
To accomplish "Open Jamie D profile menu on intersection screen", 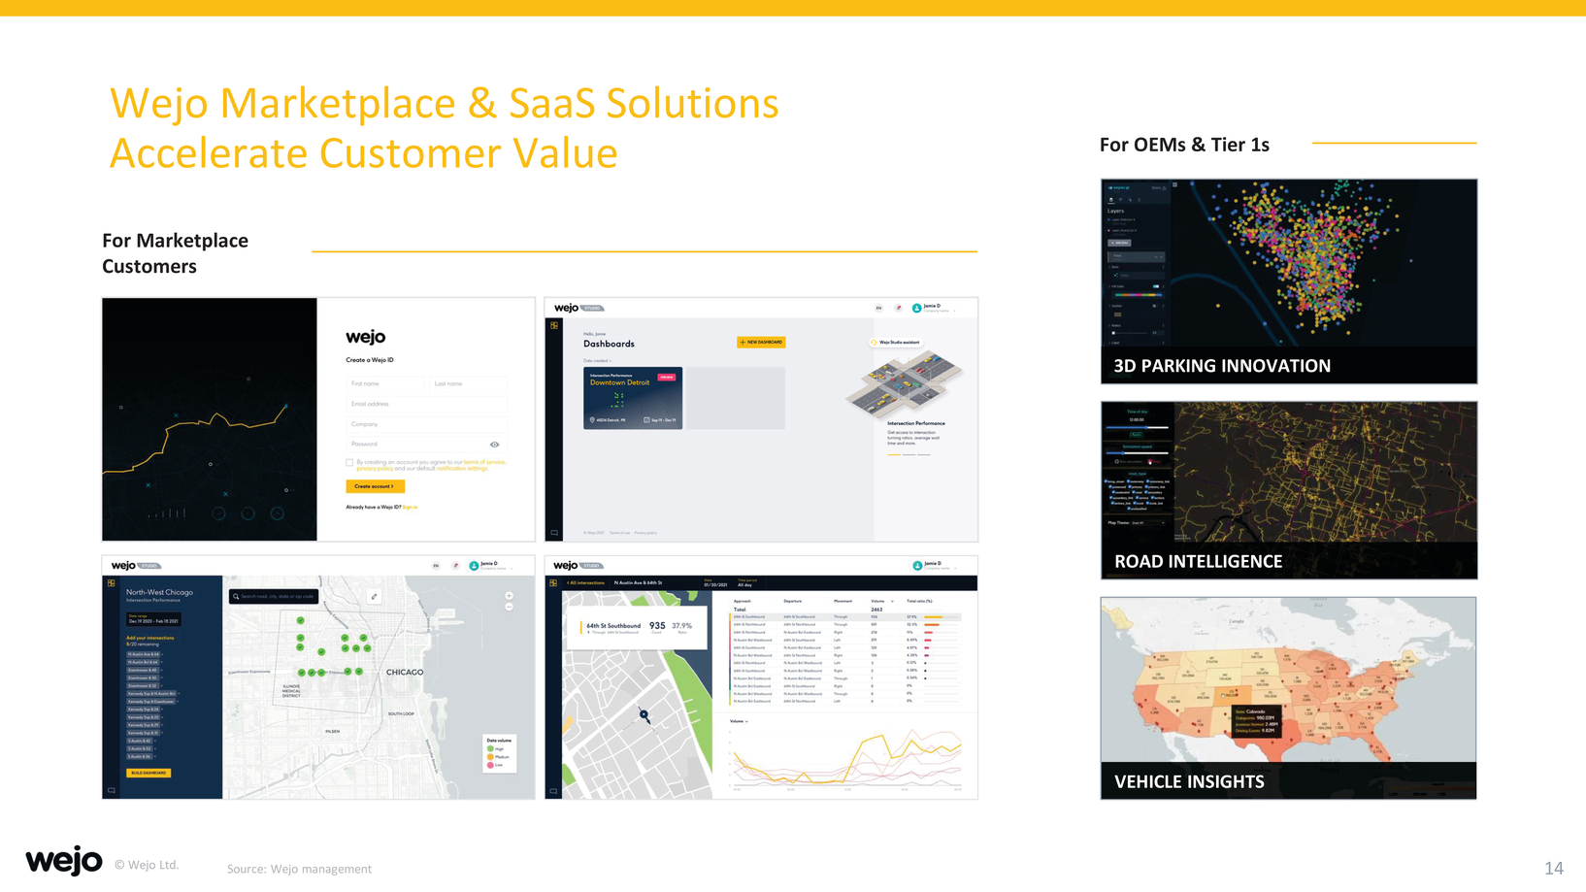I will [935, 565].
